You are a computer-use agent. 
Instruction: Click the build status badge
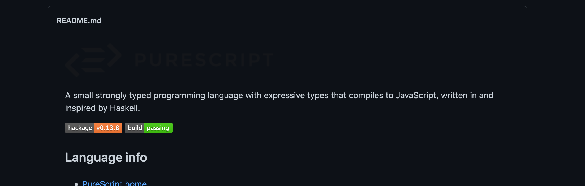pyautogui.click(x=148, y=128)
